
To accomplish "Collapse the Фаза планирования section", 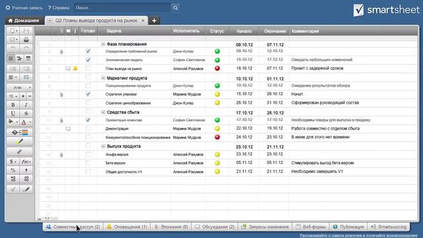I will click(x=103, y=44).
